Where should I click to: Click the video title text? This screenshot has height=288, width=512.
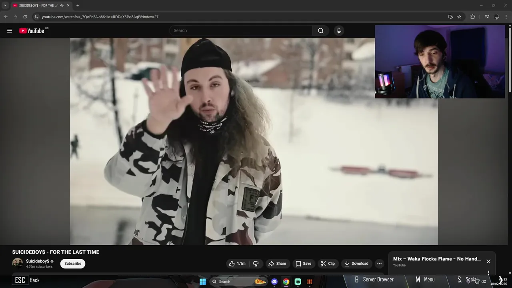[56, 252]
